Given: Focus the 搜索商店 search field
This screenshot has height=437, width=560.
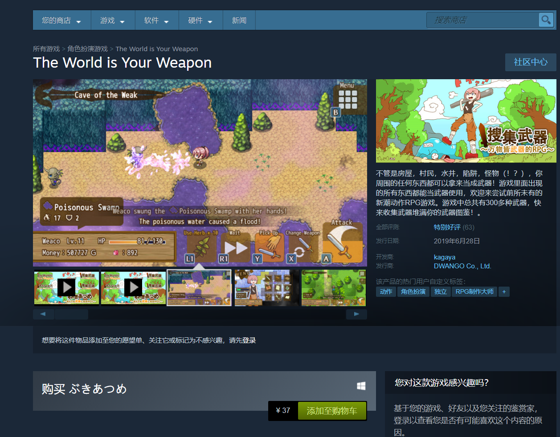Looking at the screenshot, I should [x=483, y=20].
